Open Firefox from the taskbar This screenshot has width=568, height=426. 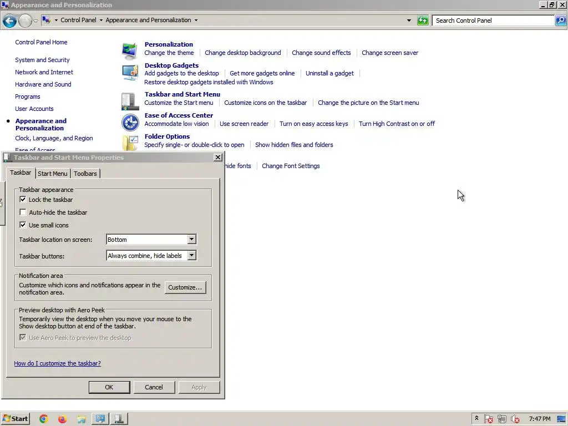[62, 419]
